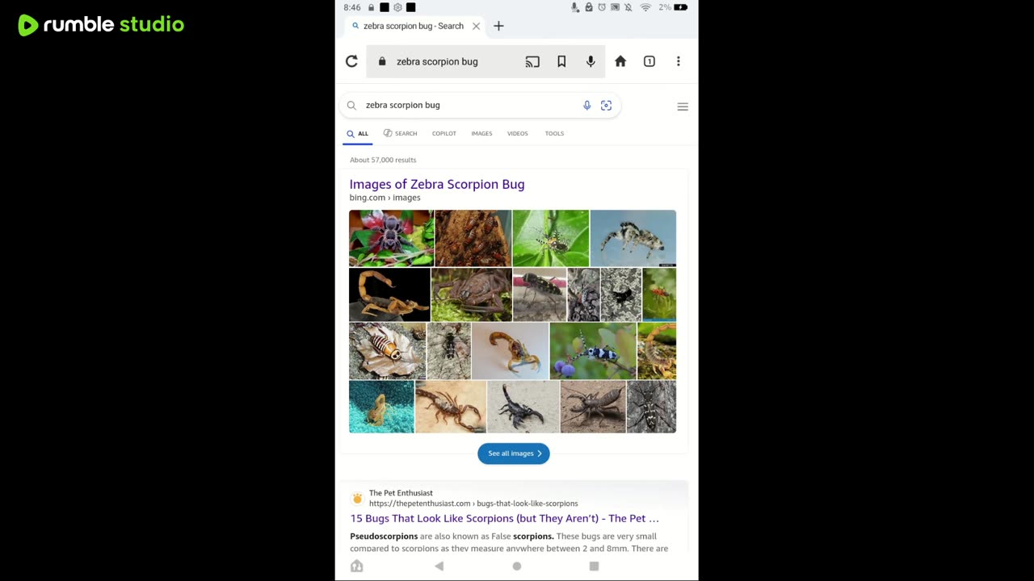Screen dimensions: 1034x581
Task: Open the black scorpion on sand thumbnail
Action: pyautogui.click(x=523, y=407)
